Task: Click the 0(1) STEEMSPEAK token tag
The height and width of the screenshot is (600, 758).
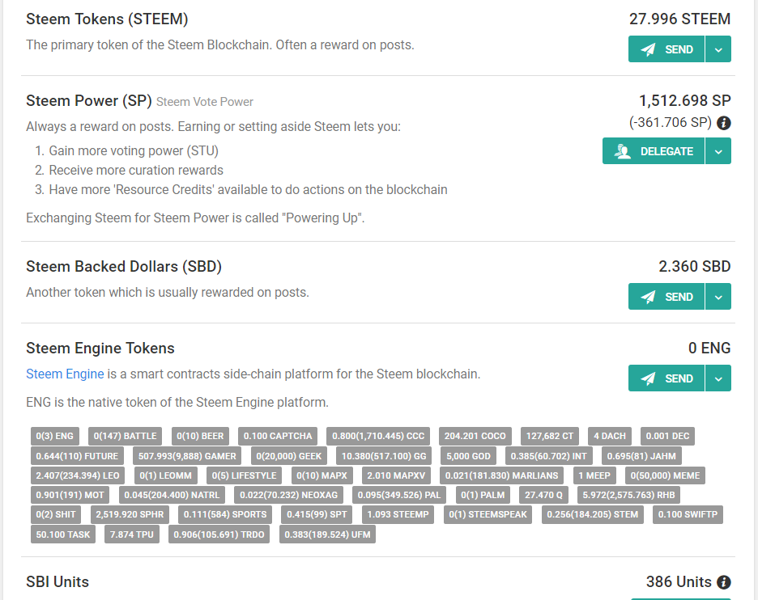Action: point(488,514)
